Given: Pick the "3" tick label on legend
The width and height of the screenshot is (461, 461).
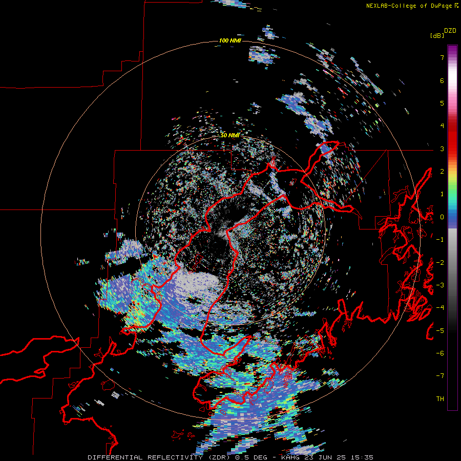Looking at the screenshot, I should coord(442,149).
